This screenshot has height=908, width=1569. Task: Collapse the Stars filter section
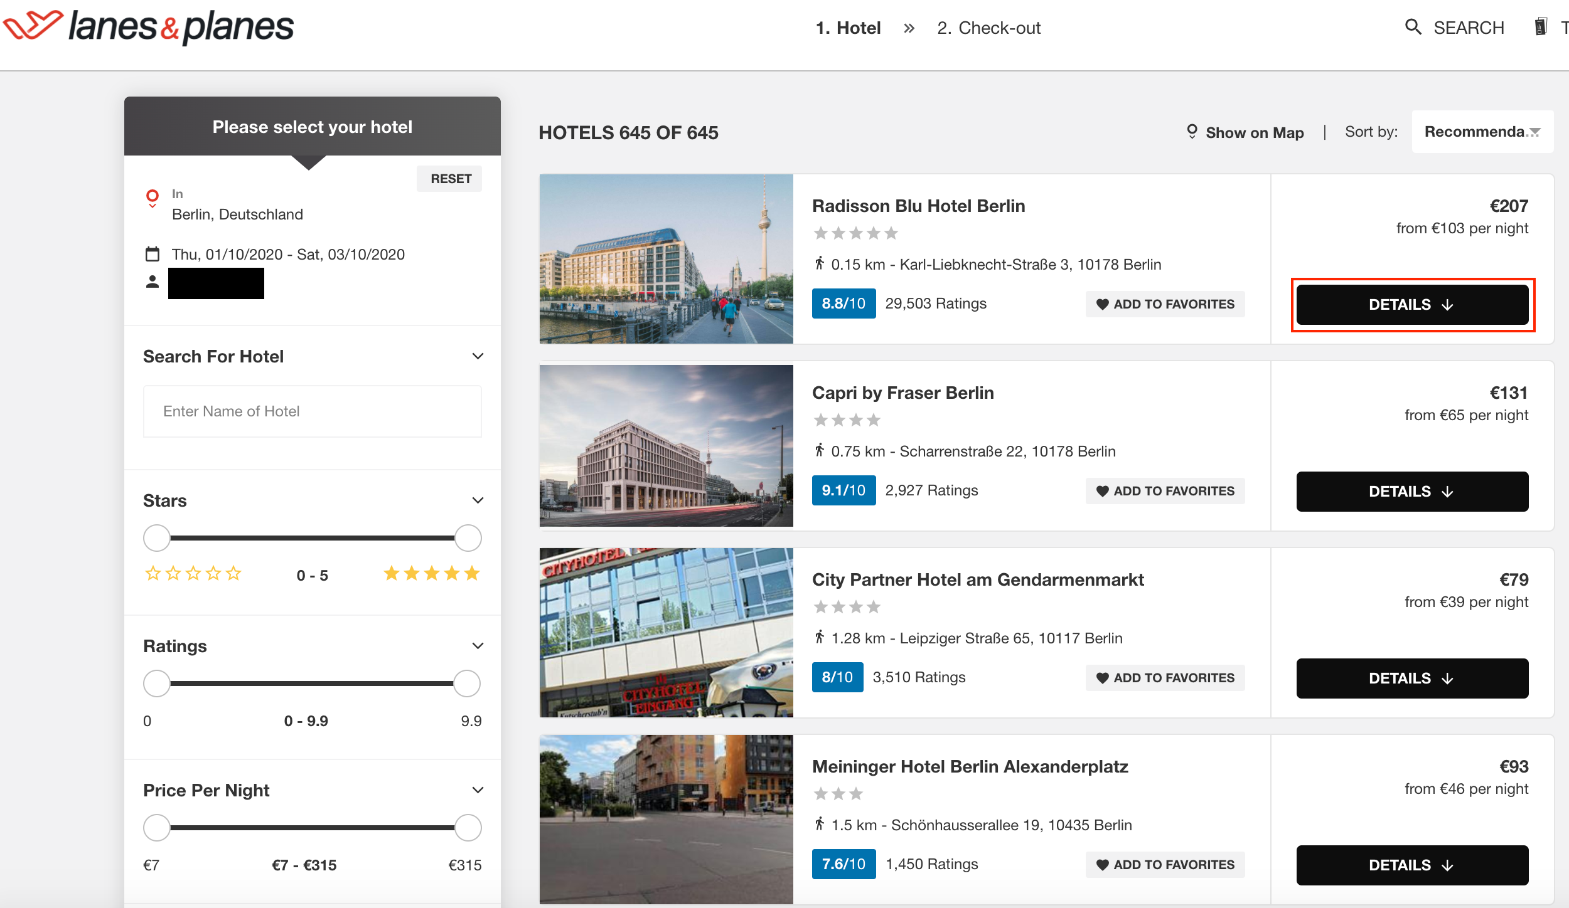[x=478, y=500]
